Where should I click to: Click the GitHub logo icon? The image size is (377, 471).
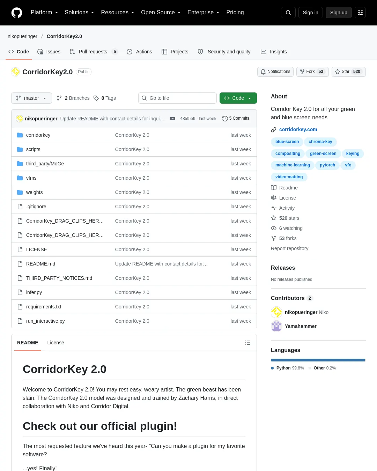[x=17, y=13]
